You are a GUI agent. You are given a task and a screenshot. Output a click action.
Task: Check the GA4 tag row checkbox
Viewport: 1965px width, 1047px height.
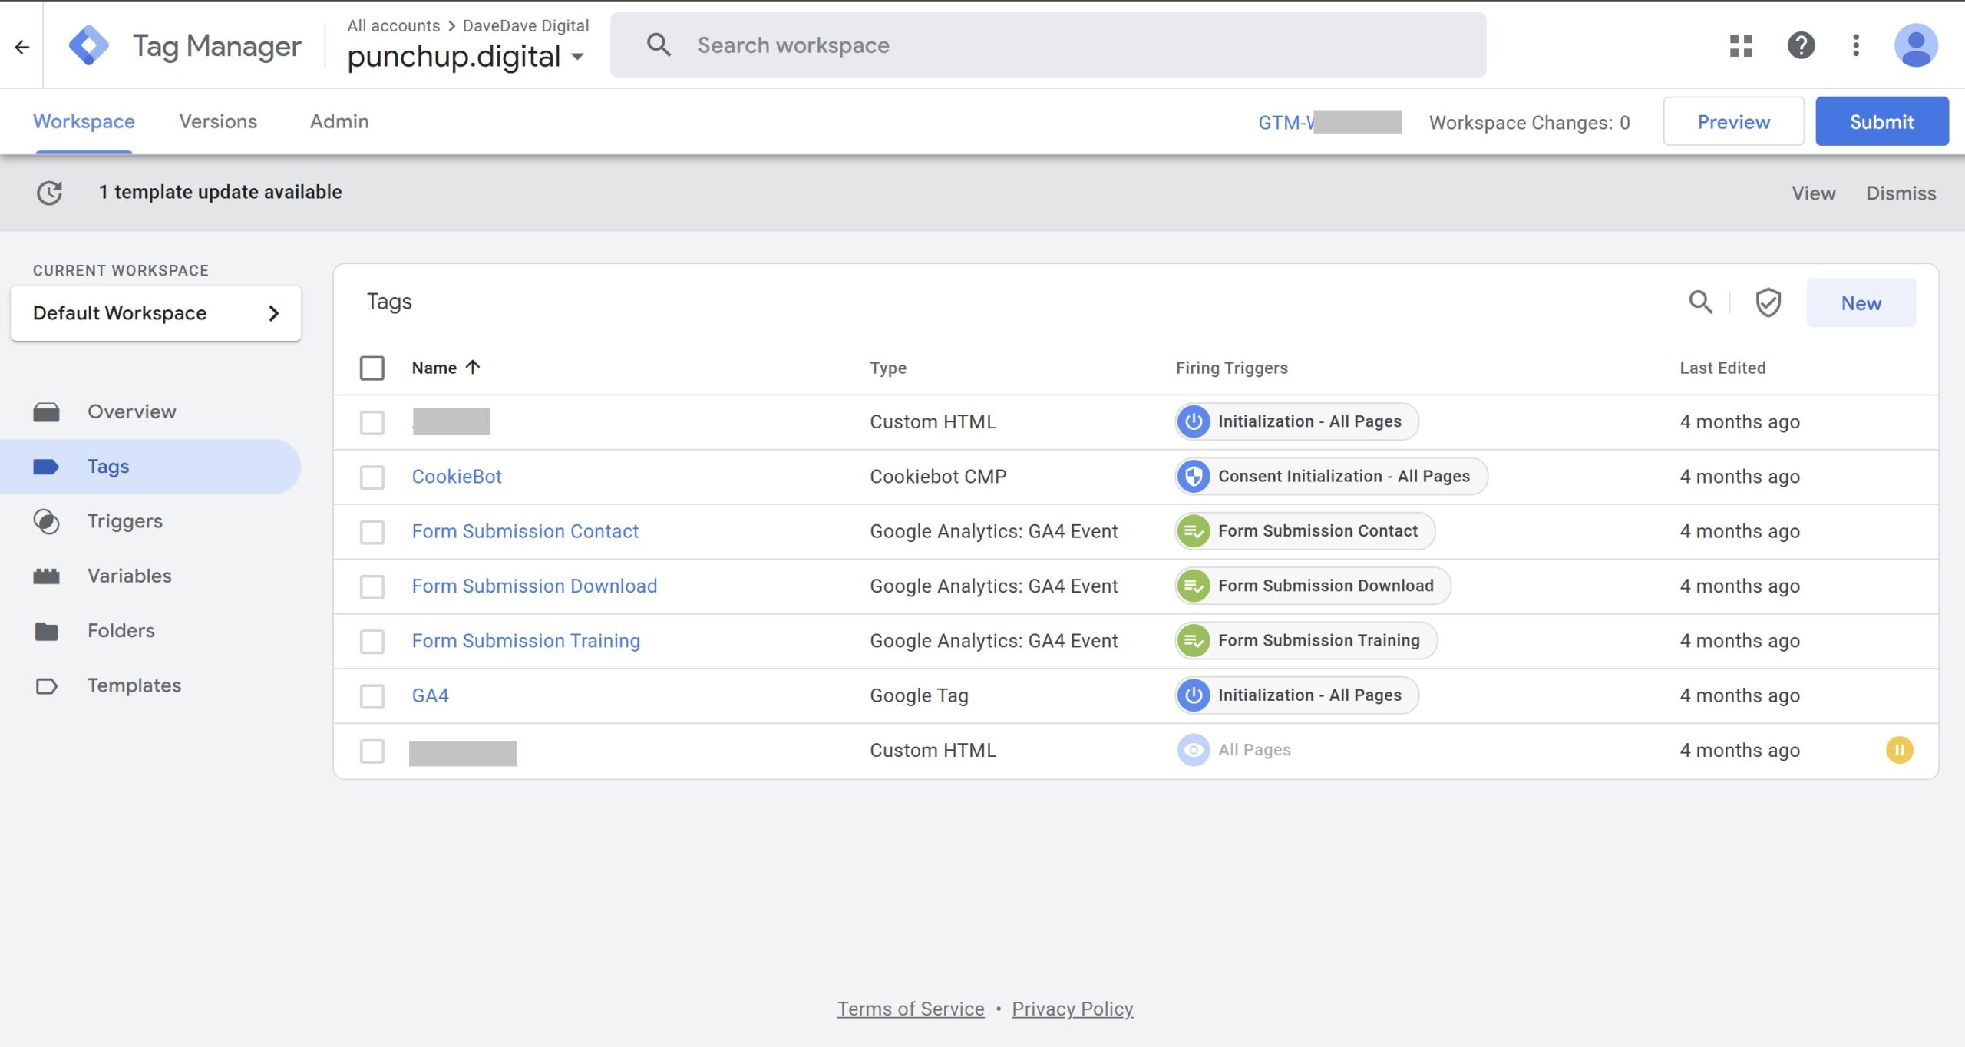(372, 695)
